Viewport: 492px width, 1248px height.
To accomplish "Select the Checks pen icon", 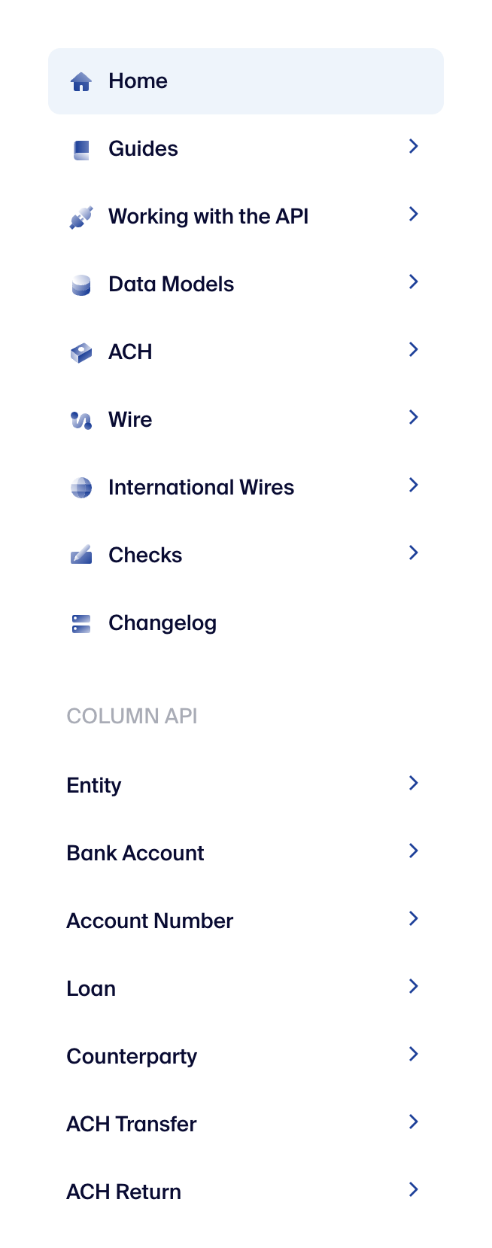I will tap(81, 555).
